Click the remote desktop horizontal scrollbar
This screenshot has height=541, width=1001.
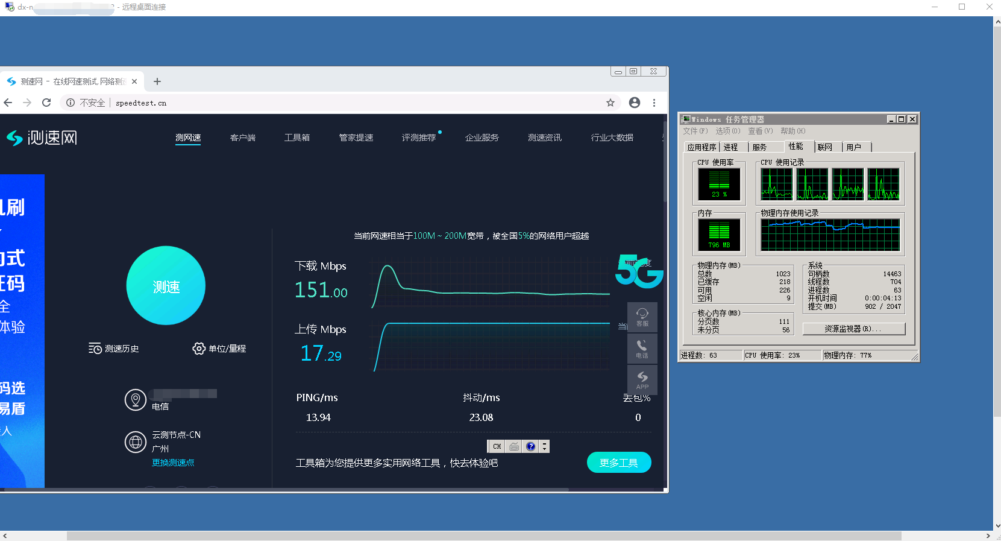click(x=484, y=536)
